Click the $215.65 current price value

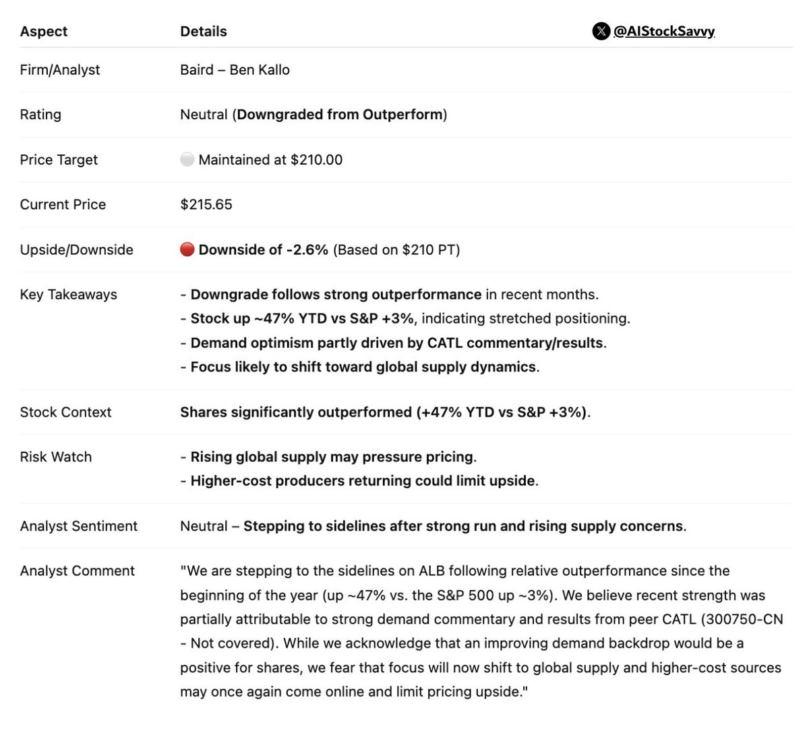pos(206,204)
